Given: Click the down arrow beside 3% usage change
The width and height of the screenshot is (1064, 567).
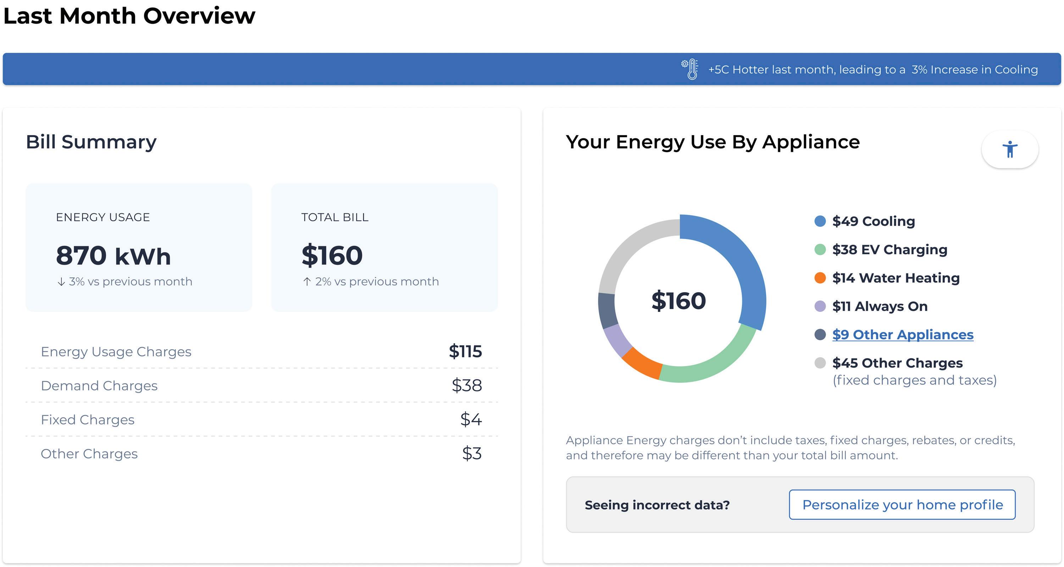Looking at the screenshot, I should point(61,282).
